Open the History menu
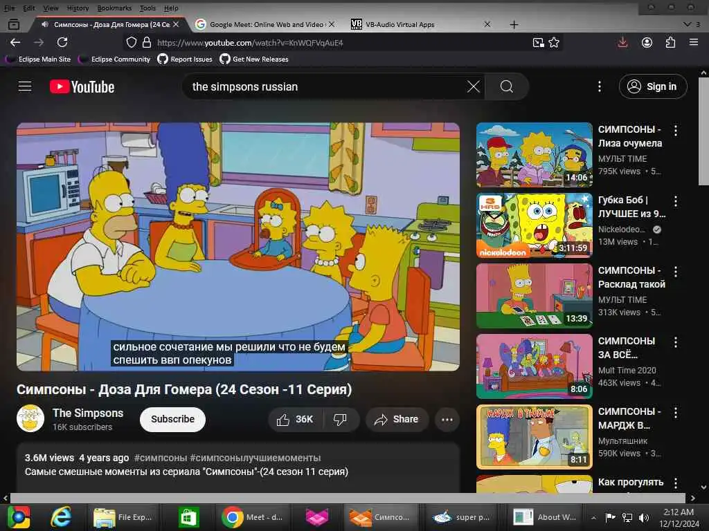Viewport: 709px width, 531px height. point(78,8)
